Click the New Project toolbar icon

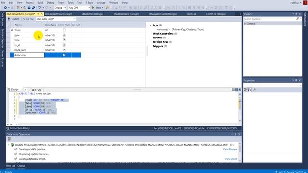pyautogui.click(x=18, y=8)
